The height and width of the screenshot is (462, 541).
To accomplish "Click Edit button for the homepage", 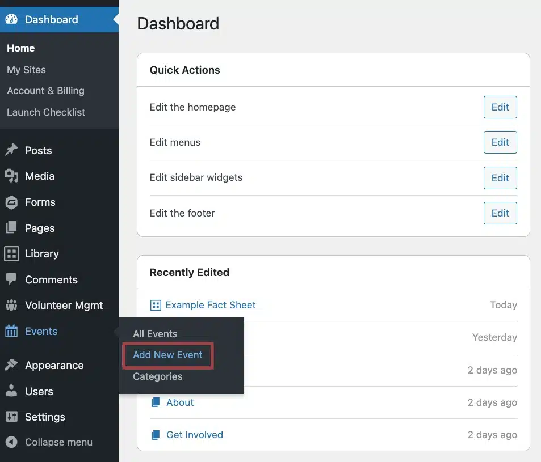I will (500, 107).
